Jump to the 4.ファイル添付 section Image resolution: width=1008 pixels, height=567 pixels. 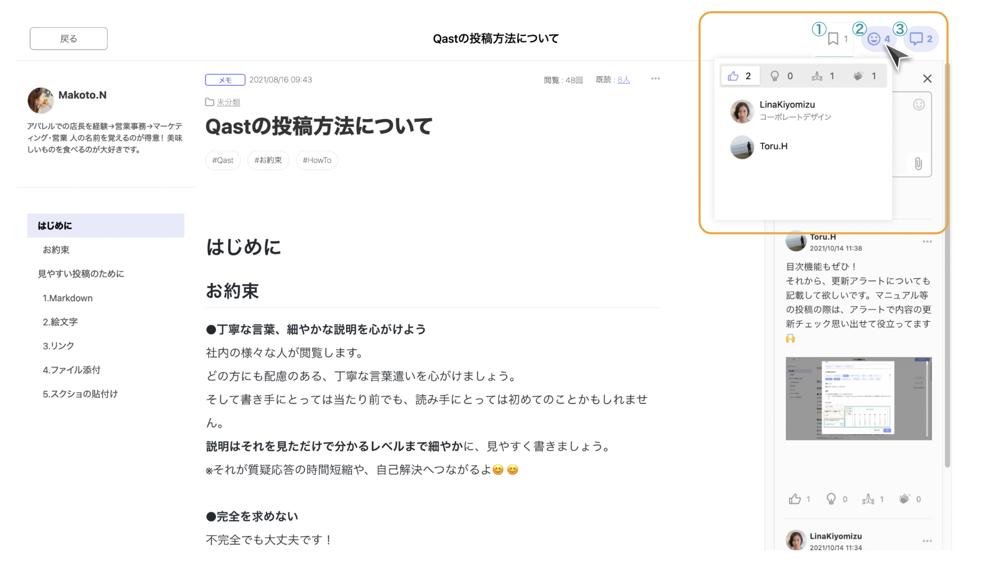72,370
